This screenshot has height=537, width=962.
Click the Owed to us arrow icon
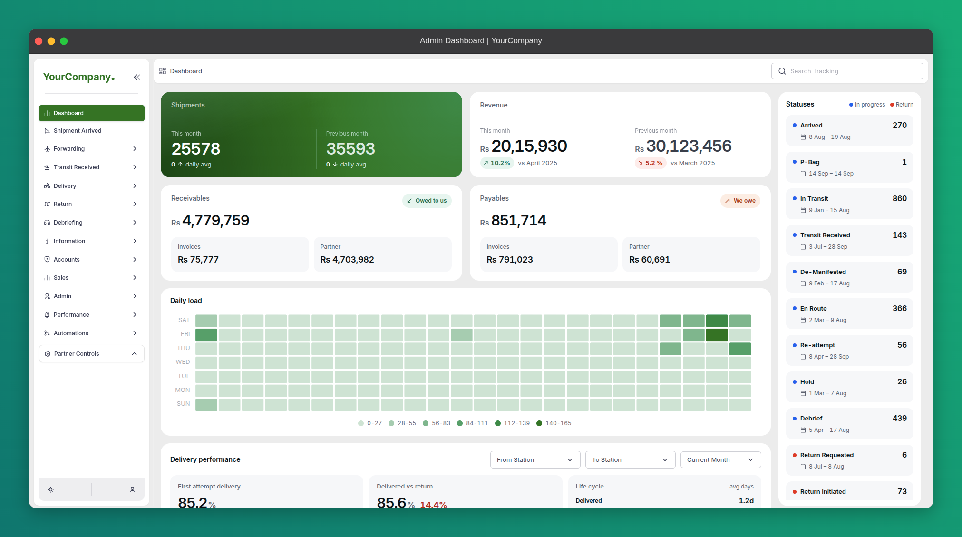pos(409,201)
